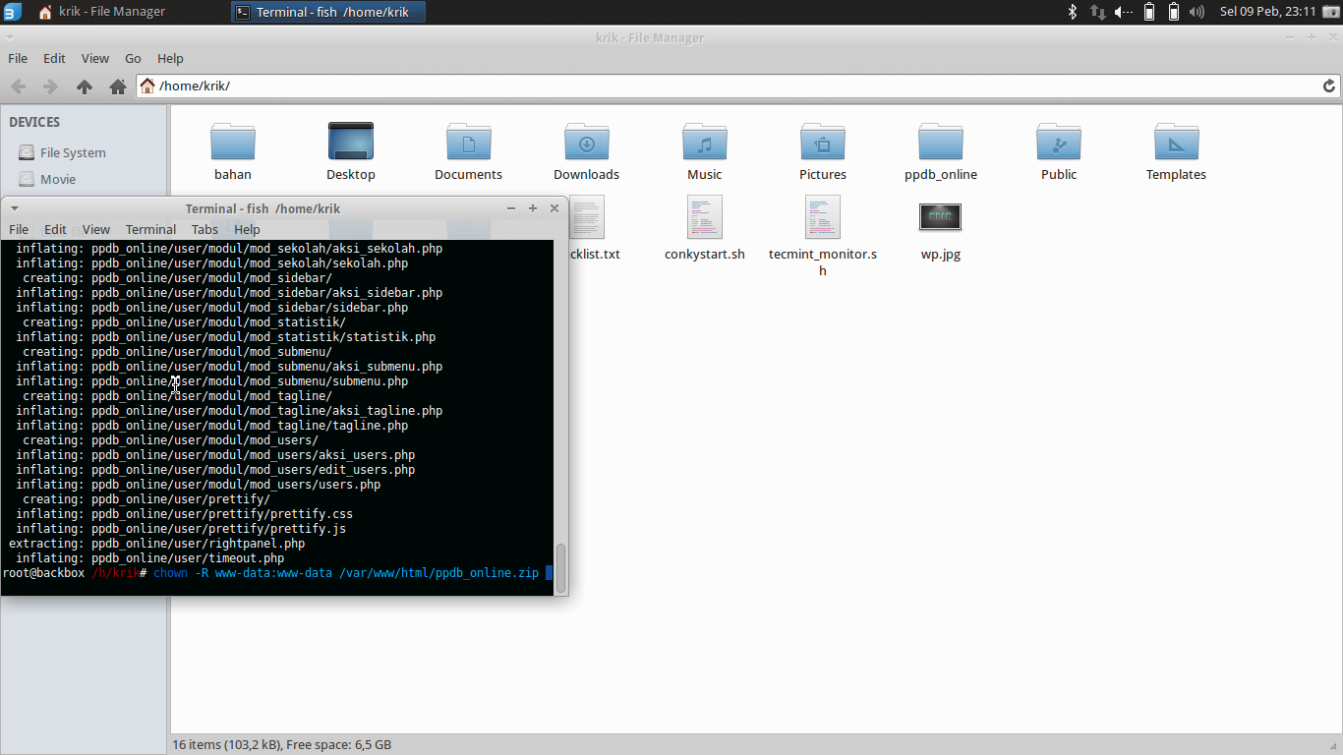
Task: Select the bahan folder icon
Action: point(233,142)
